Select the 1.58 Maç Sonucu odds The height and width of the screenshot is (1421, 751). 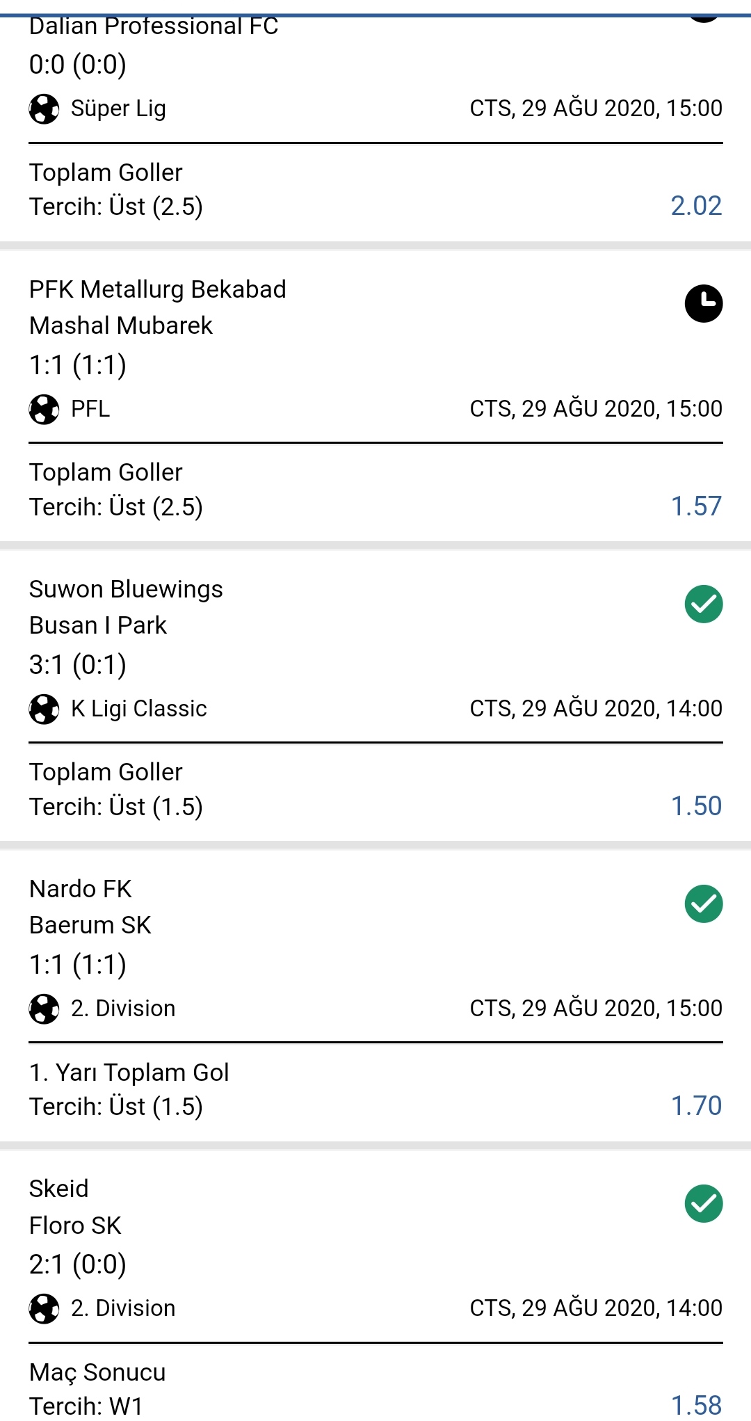point(696,1405)
